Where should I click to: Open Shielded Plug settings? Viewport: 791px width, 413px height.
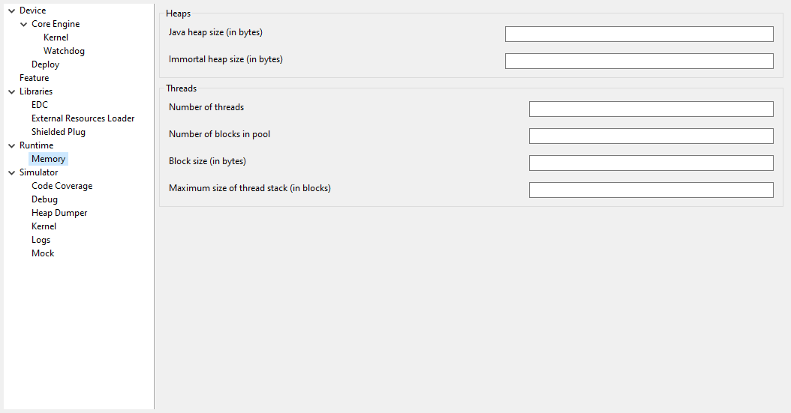pyautogui.click(x=59, y=132)
